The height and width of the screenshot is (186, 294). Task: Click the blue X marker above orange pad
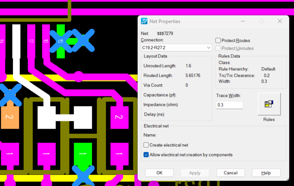point(10,95)
